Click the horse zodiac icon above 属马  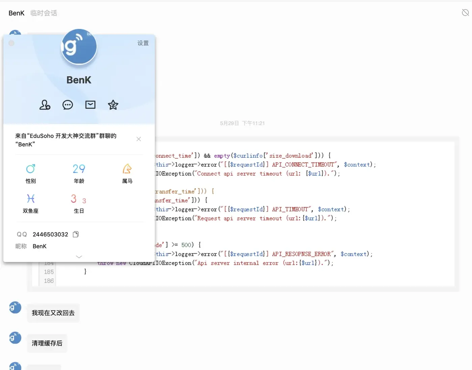click(x=127, y=169)
